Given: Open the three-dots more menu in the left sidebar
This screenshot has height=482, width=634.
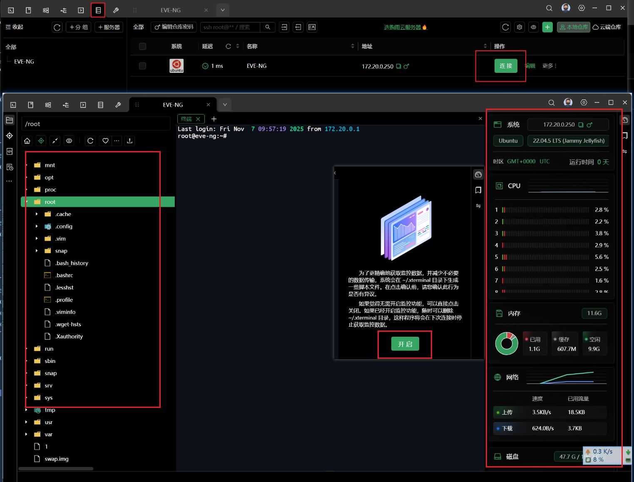Looking at the screenshot, I should [10, 181].
